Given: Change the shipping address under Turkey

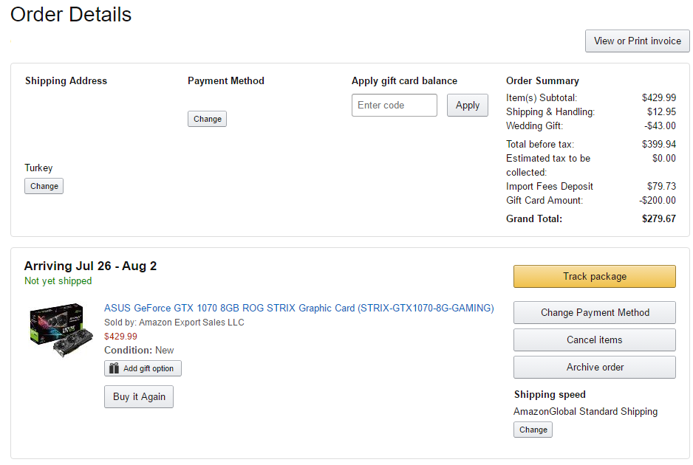Looking at the screenshot, I should [44, 186].
